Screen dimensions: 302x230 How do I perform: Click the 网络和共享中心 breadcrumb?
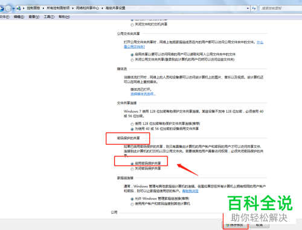(88, 8)
